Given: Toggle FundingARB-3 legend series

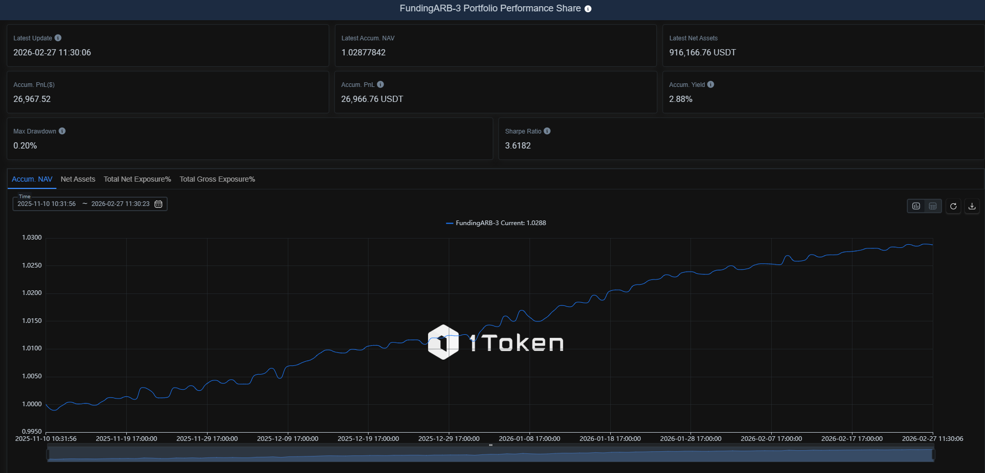Looking at the screenshot, I should tap(496, 223).
